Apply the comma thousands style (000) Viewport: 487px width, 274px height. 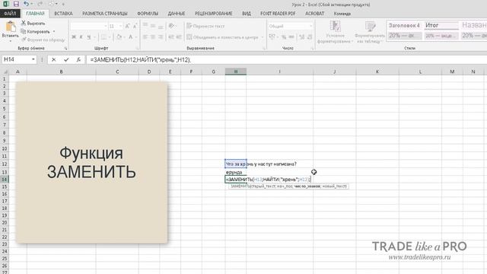click(x=291, y=37)
